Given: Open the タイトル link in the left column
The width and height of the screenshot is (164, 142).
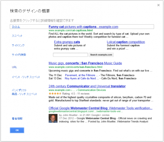Looking at the screenshot, I should pos(16,27).
